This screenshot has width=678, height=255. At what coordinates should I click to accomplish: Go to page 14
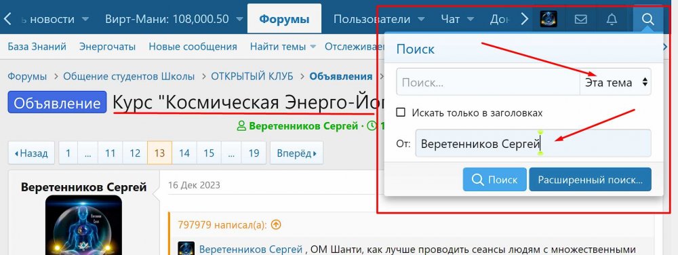click(184, 153)
